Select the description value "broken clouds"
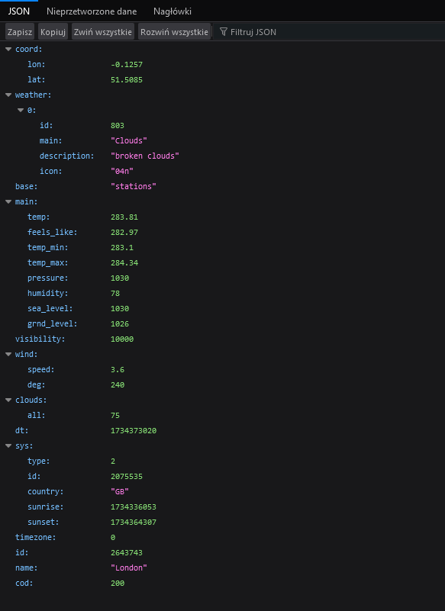Screen dimensions: 445x611 [145, 156]
